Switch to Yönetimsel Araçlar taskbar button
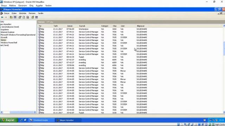The height and width of the screenshot is (126, 225). point(41,120)
